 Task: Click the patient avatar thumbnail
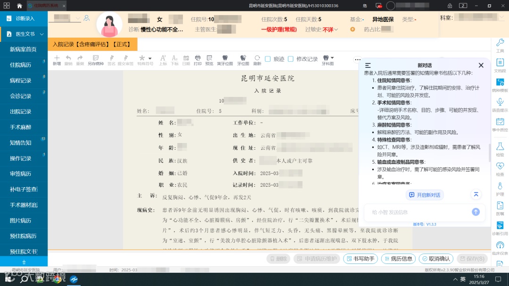[109, 24]
